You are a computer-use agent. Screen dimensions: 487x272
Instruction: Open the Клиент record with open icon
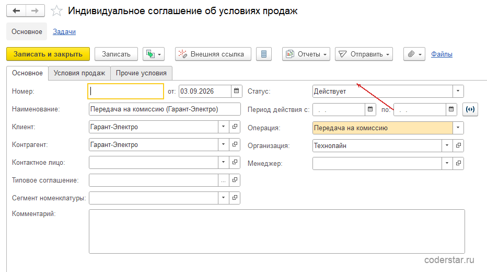tap(235, 127)
